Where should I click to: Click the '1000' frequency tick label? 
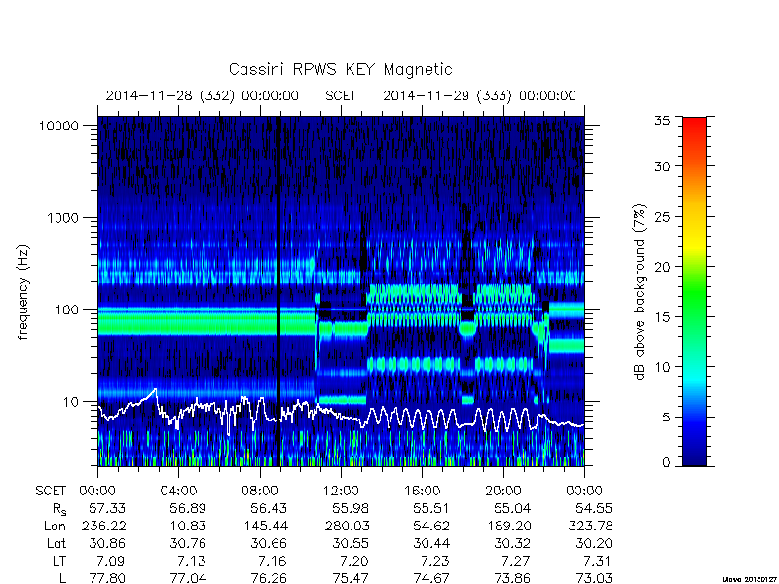click(62, 218)
